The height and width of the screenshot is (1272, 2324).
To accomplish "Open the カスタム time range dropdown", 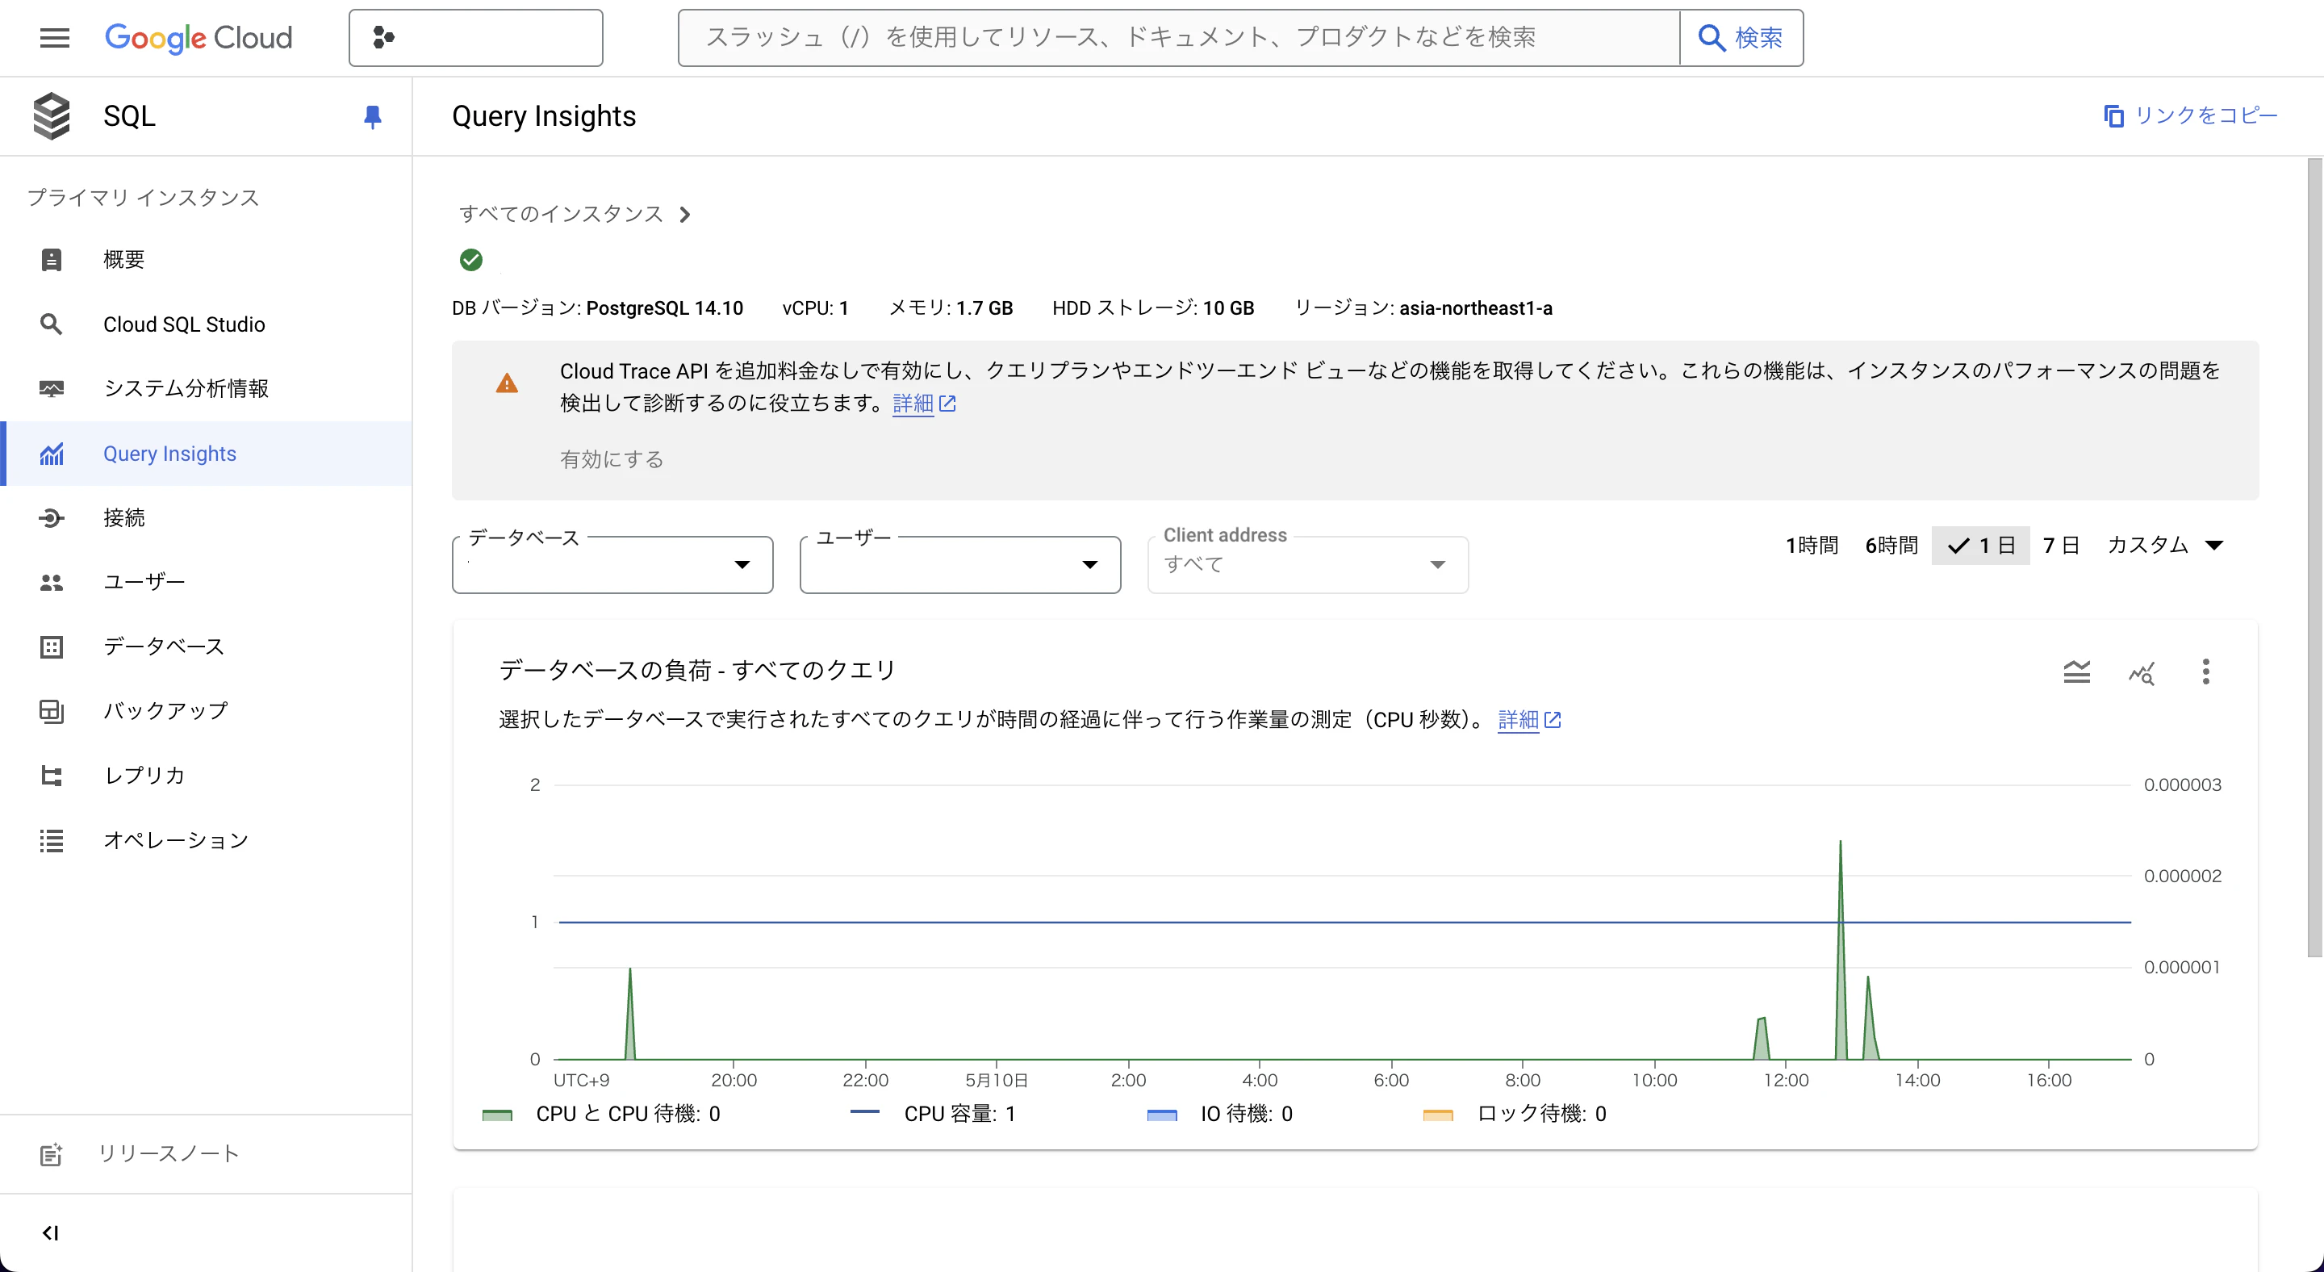I will (x=2165, y=545).
